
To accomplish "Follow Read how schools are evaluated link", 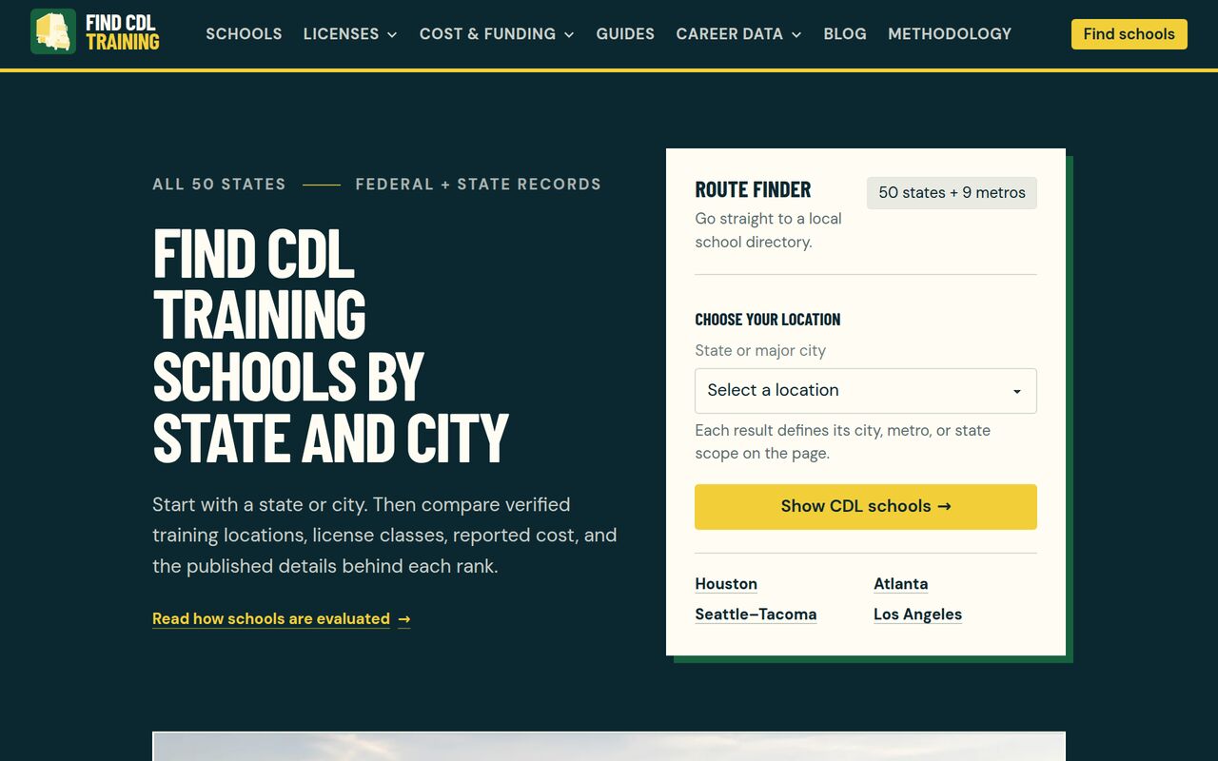I will (x=282, y=619).
